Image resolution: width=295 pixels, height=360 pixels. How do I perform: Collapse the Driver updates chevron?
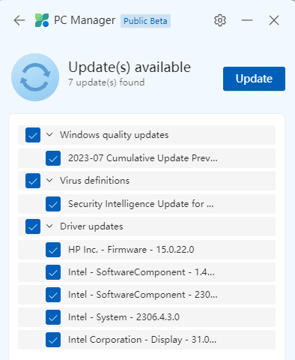49,226
